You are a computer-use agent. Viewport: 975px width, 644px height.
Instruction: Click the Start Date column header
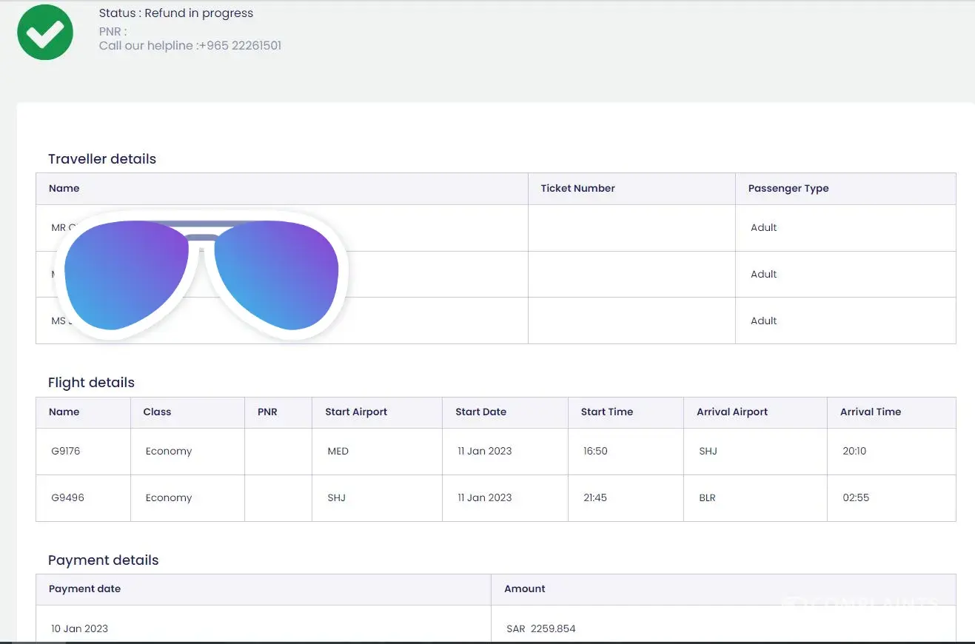click(480, 412)
